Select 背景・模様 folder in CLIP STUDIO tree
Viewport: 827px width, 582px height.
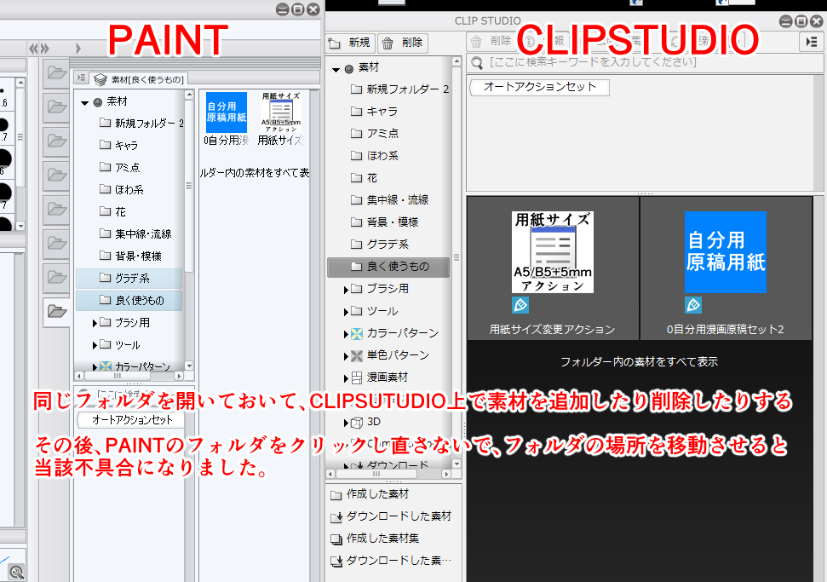[x=384, y=222]
